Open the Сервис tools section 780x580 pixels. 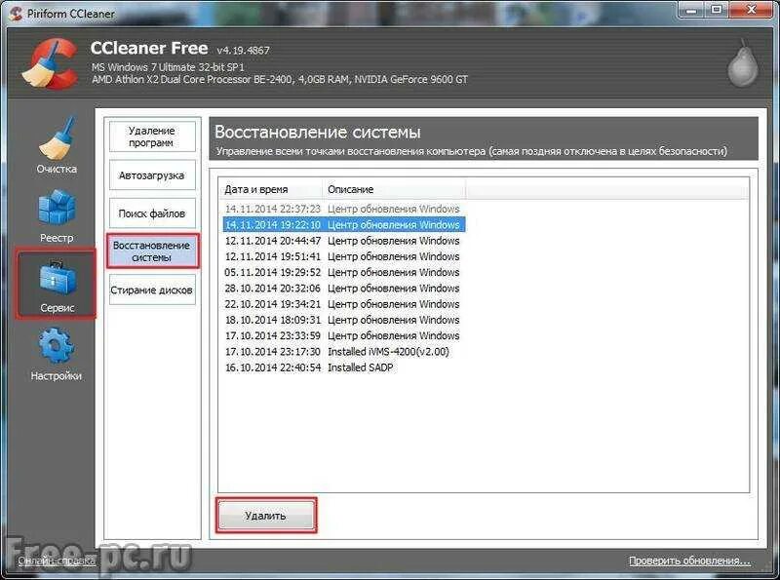(x=57, y=285)
